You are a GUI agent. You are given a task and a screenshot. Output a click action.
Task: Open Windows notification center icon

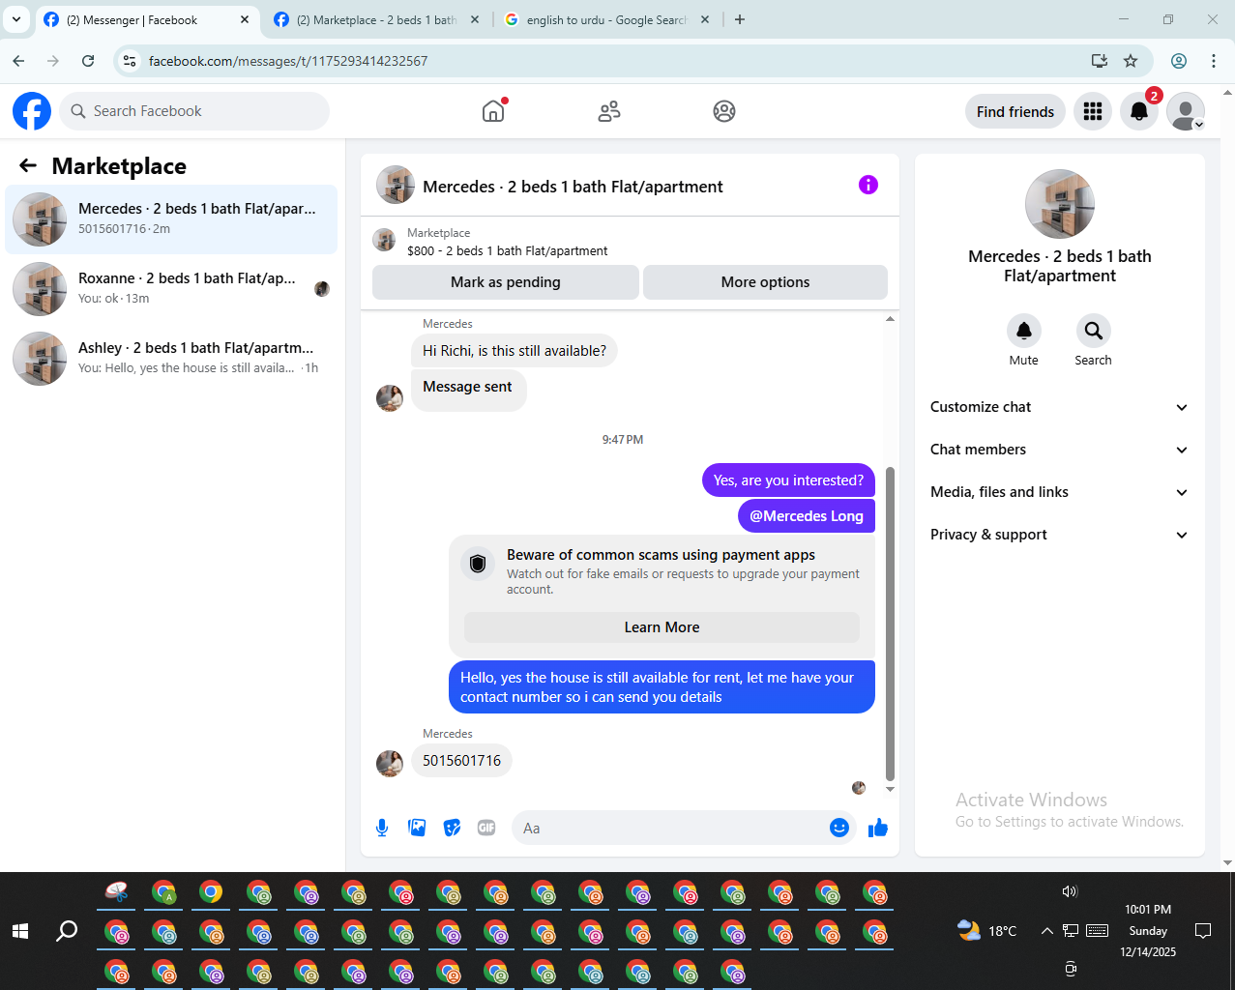click(x=1203, y=931)
